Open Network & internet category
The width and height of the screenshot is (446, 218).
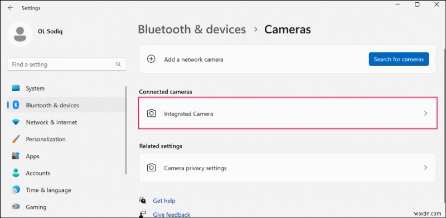66,122
